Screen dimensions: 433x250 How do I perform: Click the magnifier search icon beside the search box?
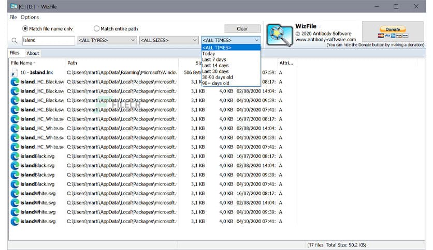tap(15, 40)
